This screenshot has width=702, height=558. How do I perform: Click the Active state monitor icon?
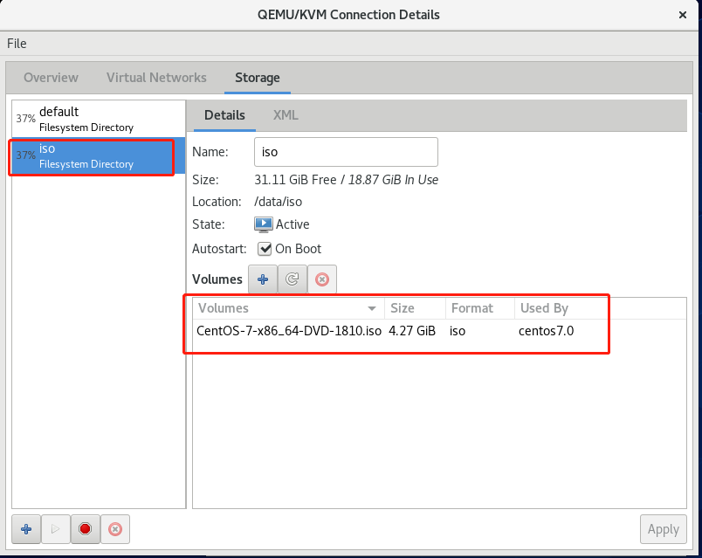264,224
